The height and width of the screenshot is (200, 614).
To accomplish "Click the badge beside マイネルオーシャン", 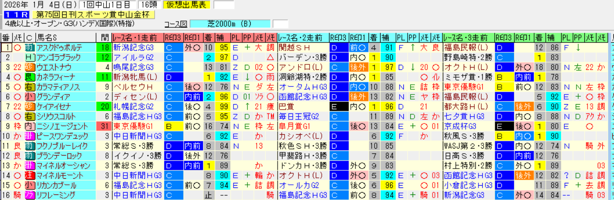I will click(30, 165).
